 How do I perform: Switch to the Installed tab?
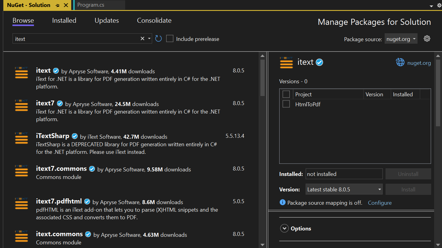(x=64, y=21)
